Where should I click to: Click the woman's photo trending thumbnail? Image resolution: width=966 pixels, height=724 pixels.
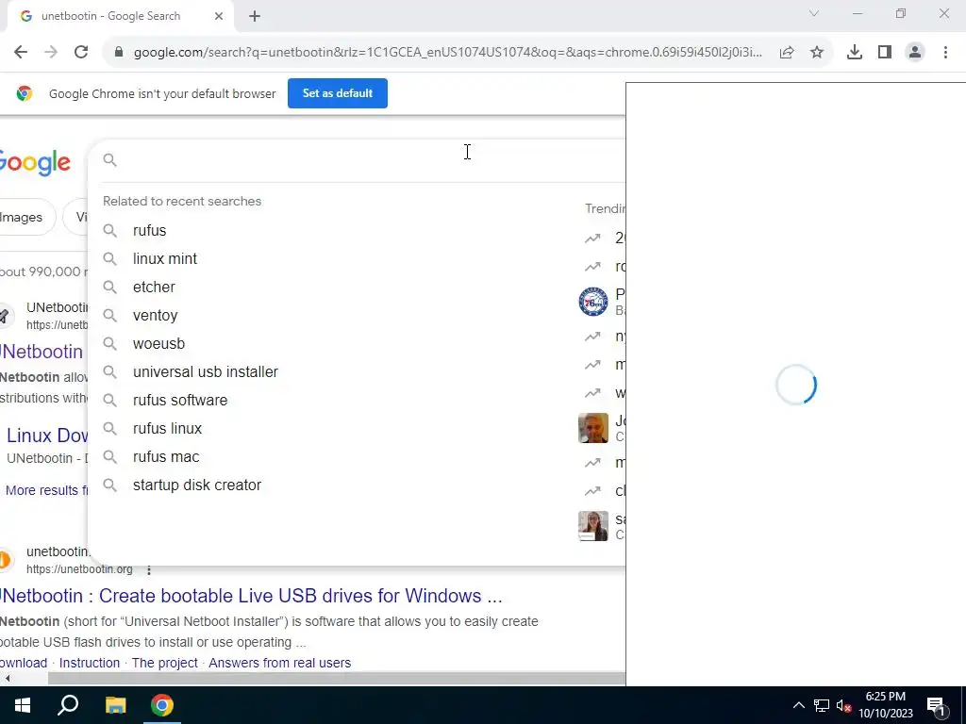point(593,526)
